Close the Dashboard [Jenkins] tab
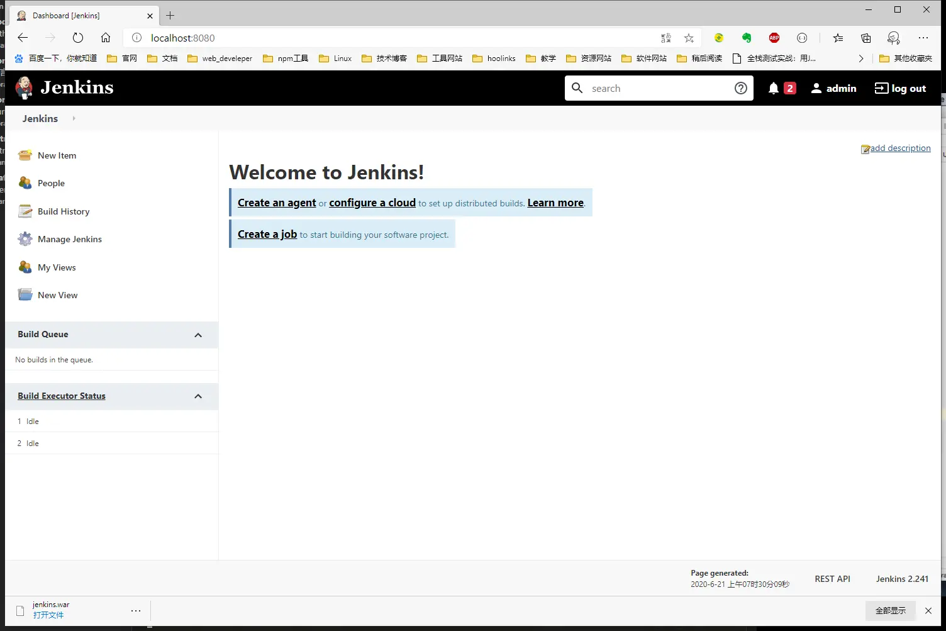This screenshot has height=631, width=946. 150,16
